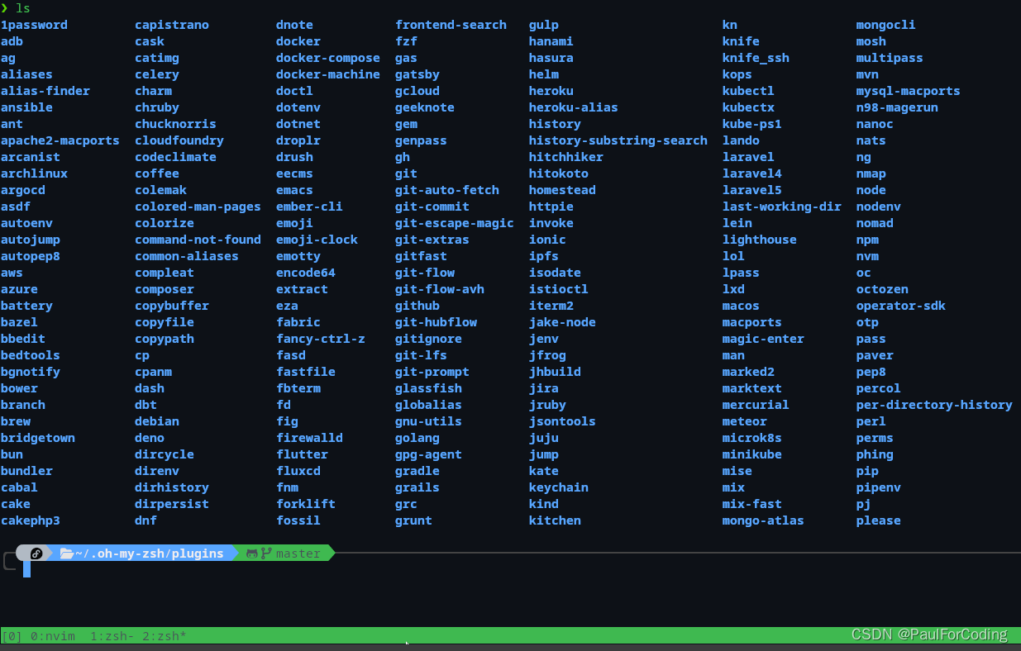Select the heroku plugin name
The height and width of the screenshot is (651, 1021).
[551, 91]
